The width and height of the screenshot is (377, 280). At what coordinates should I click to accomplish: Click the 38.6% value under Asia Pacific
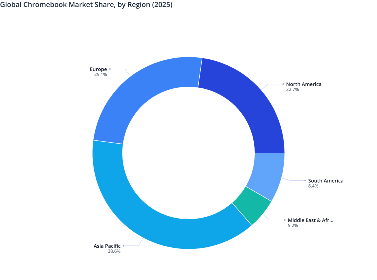click(114, 251)
